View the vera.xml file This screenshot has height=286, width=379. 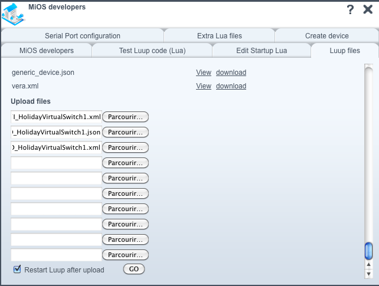point(204,86)
